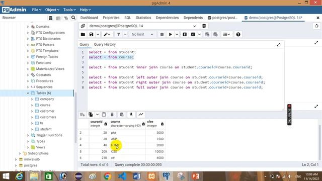
Task: Click the Browser filtered rows icon
Action: click(x=66, y=18)
